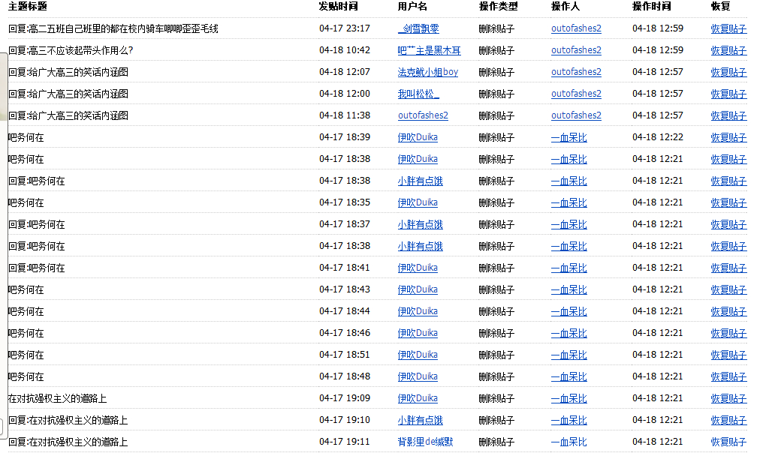Screen dimensions: 760x453
Task: Restore the post by 背影里de缄默
Action: click(x=728, y=442)
